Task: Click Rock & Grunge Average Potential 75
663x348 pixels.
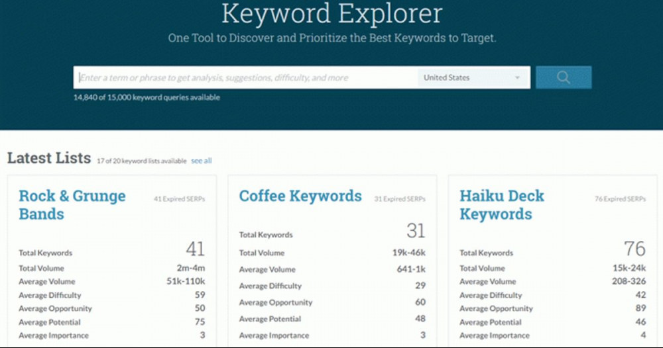Action: [200, 322]
